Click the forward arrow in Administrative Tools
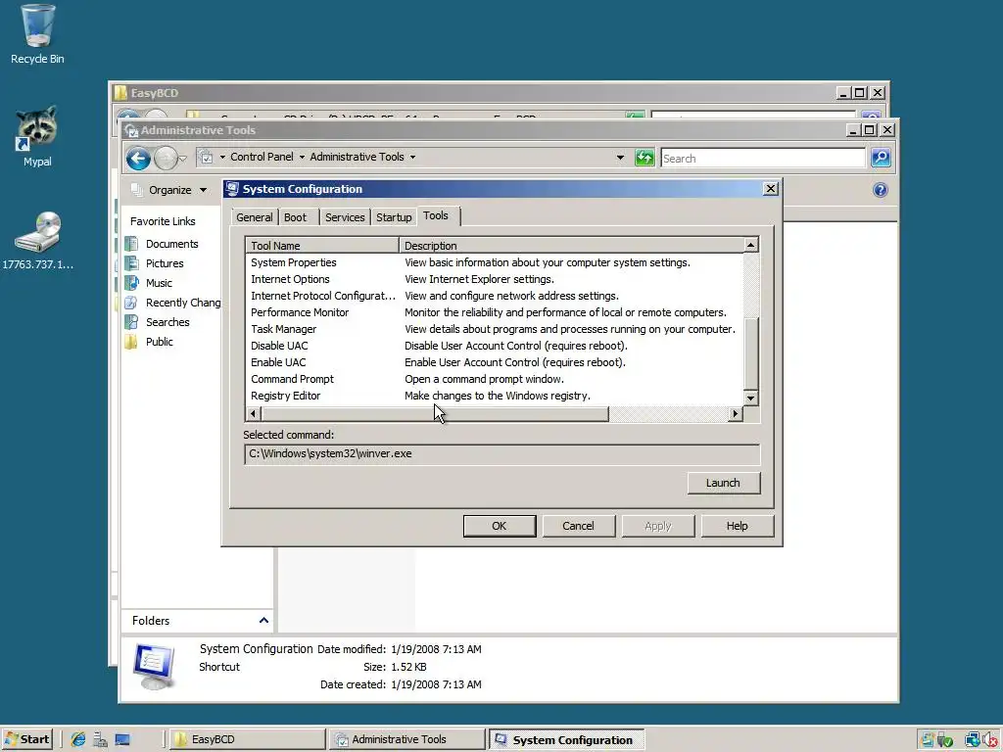This screenshot has height=752, width=1003. click(166, 158)
